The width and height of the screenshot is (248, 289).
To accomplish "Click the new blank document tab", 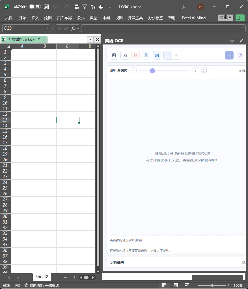I will [51, 40].
